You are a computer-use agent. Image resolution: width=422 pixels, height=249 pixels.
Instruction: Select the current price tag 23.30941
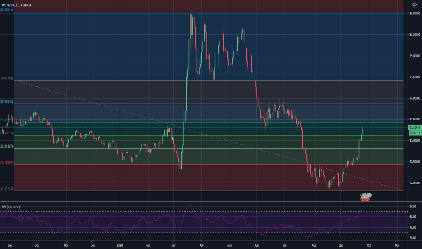point(415,128)
